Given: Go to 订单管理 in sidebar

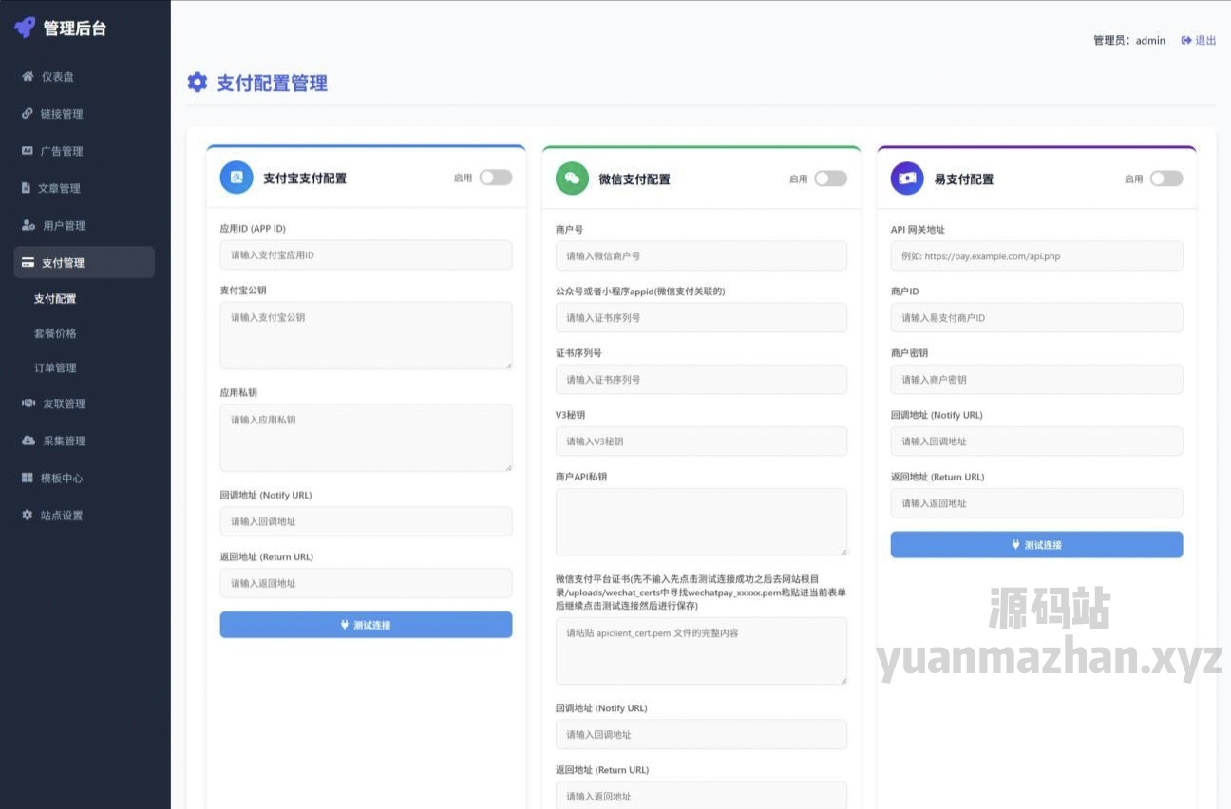Looking at the screenshot, I should [x=55, y=367].
